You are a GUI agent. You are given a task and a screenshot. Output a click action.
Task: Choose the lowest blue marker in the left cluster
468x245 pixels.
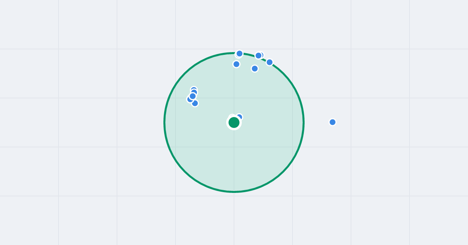point(195,103)
